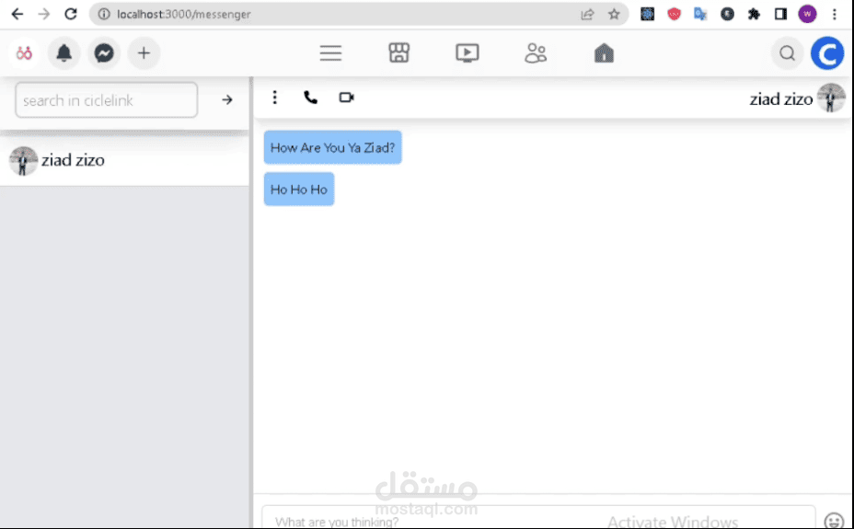The height and width of the screenshot is (529, 854).
Task: Open the red shield browser extension
Action: pyautogui.click(x=675, y=14)
